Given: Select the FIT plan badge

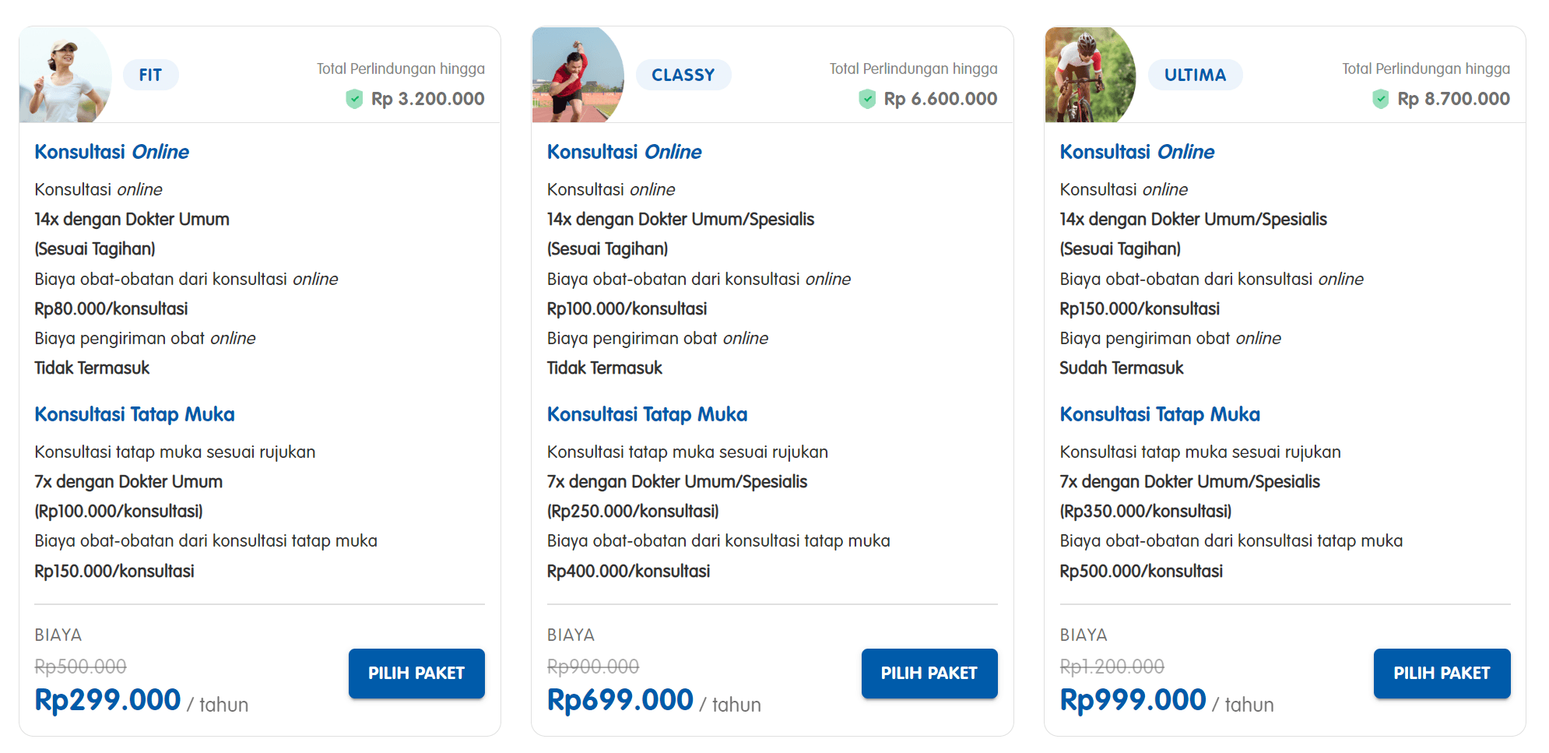Looking at the screenshot, I should [151, 75].
